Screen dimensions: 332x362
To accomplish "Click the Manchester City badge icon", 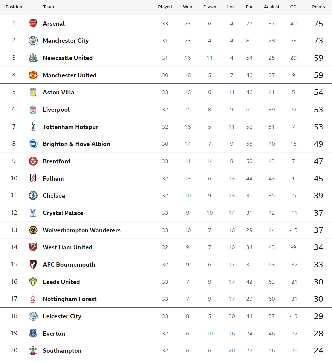I will tap(33, 41).
